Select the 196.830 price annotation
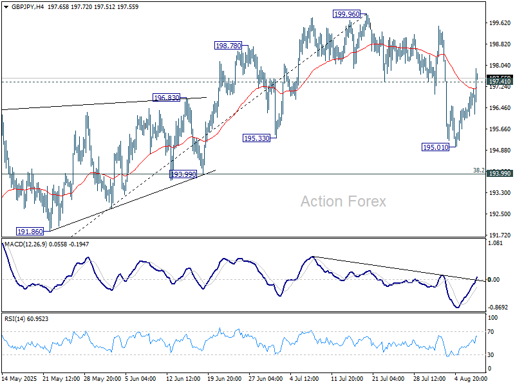 pos(167,98)
